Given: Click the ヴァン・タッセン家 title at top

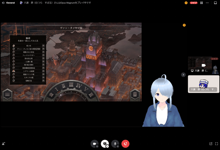Looking at the screenshot, I should coord(71,28).
